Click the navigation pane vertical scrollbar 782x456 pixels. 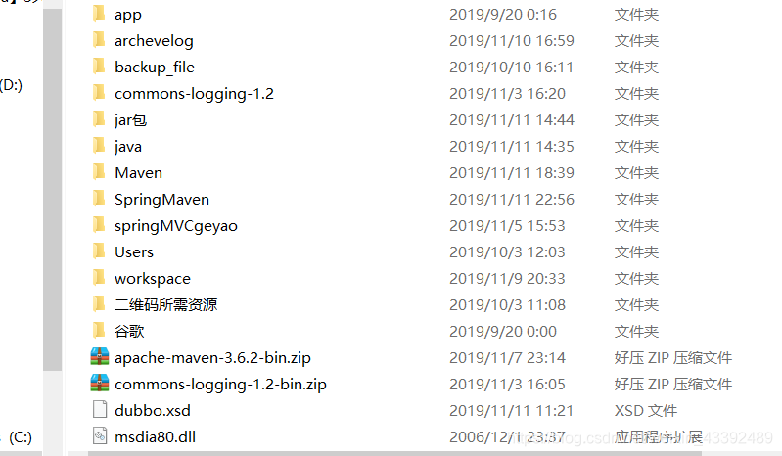[52, 190]
